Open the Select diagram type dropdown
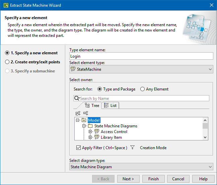This screenshot has width=217, height=185. pyautogui.click(x=141, y=167)
